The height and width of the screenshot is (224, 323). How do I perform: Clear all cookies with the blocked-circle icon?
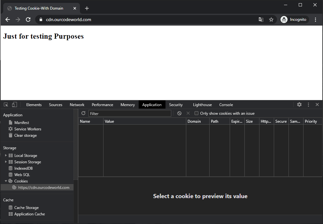[x=179, y=113]
